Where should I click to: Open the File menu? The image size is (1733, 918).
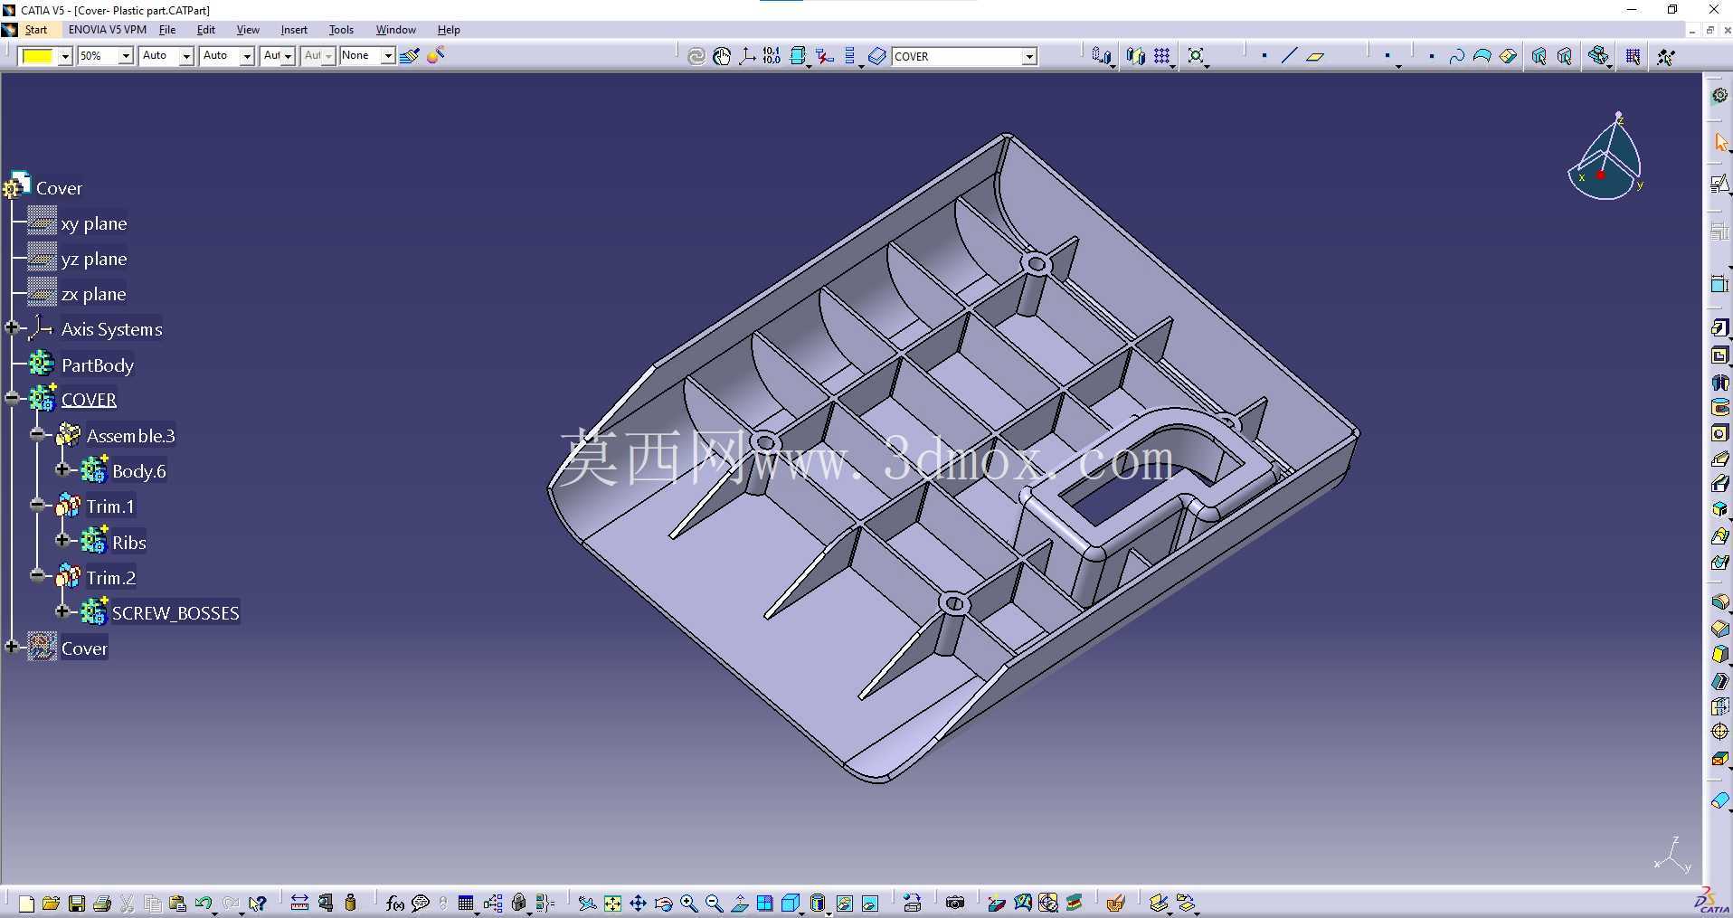(x=167, y=30)
